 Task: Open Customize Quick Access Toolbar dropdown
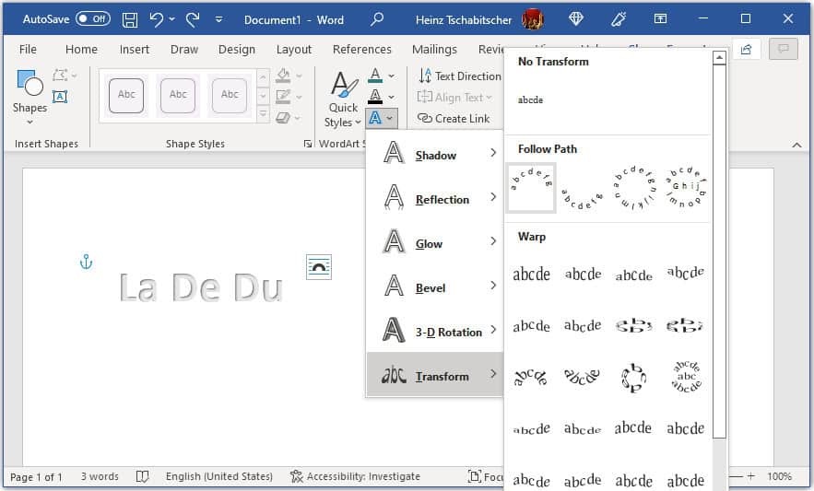[x=219, y=19]
